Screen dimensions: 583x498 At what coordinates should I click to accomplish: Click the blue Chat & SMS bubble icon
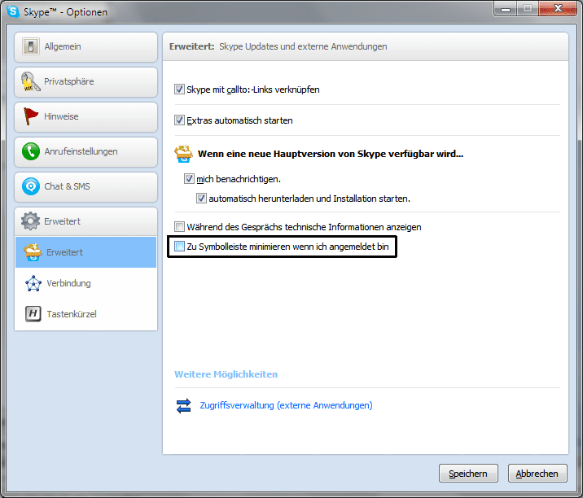30,186
